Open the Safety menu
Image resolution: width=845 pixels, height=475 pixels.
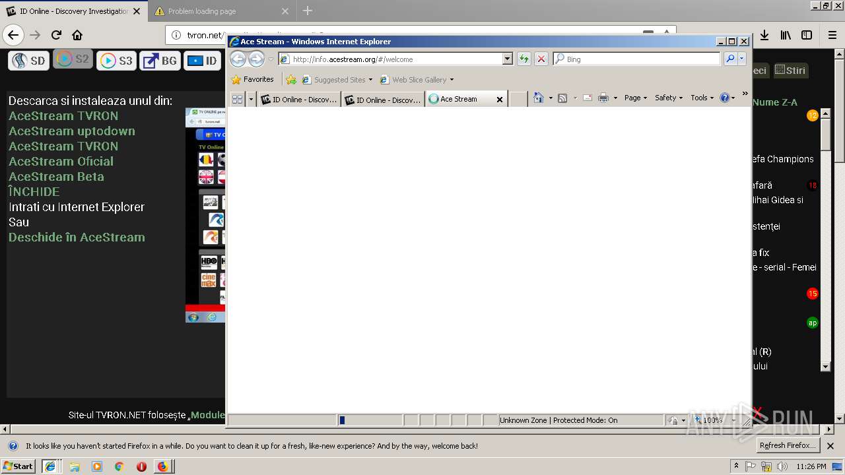pos(669,98)
